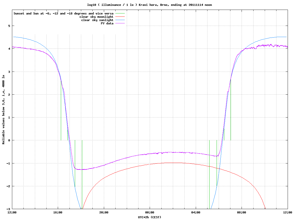
Task: Click the y-axis tick label 1
Action: click(9, 117)
